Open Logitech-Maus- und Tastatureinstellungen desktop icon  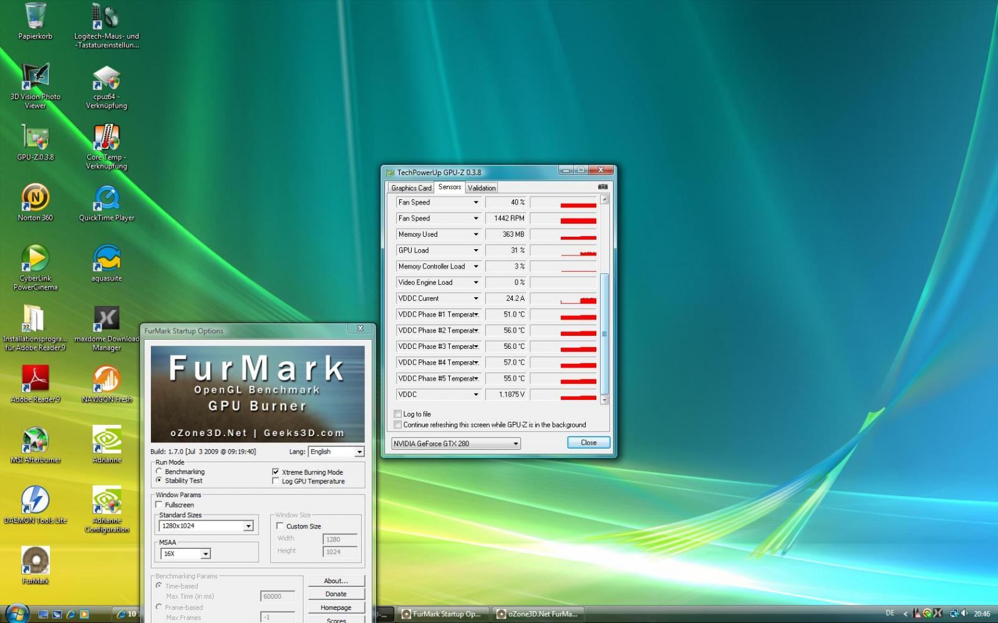(106, 16)
